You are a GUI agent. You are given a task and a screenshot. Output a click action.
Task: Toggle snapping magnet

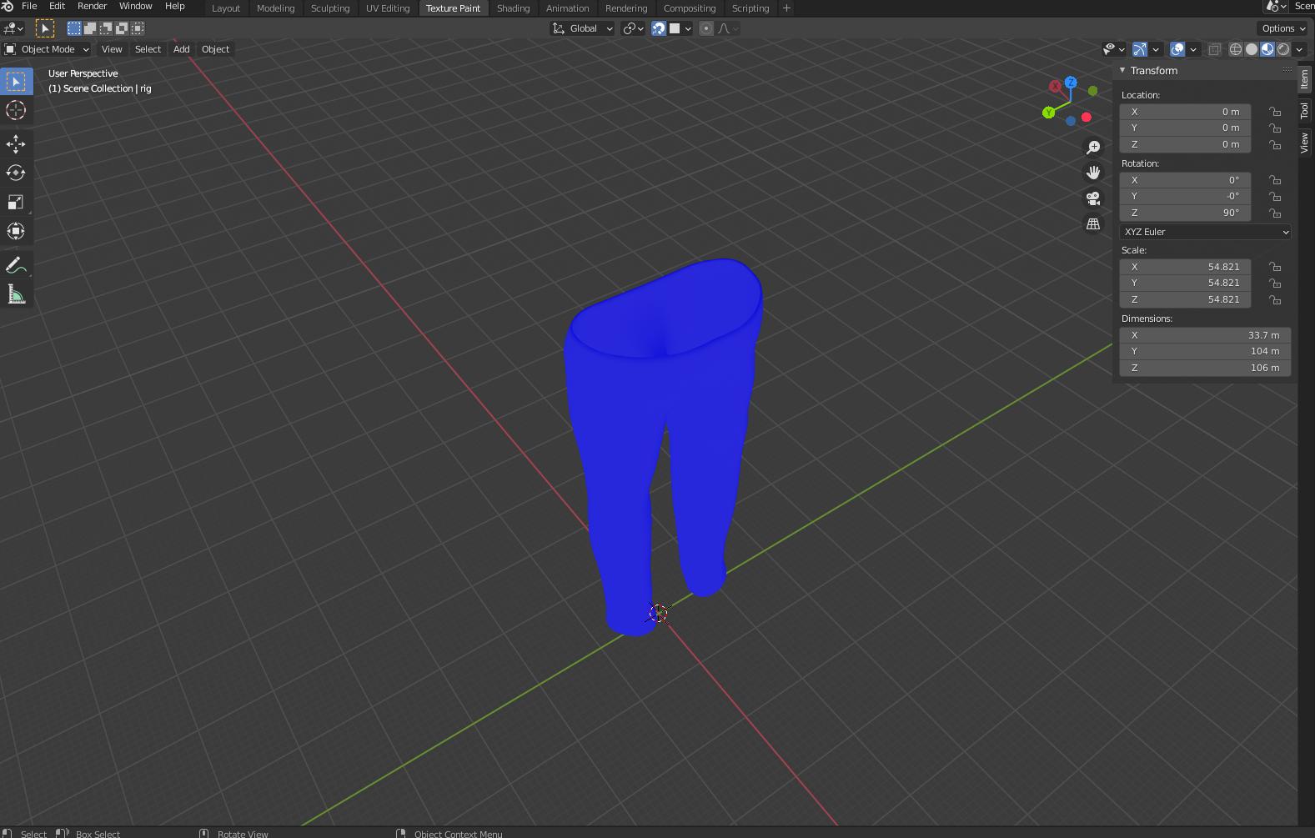[659, 28]
